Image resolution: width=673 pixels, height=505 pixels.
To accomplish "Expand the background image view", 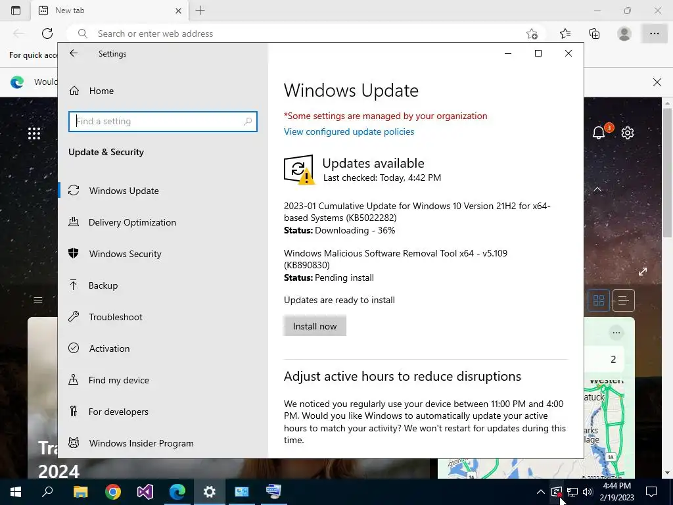I will point(643,272).
